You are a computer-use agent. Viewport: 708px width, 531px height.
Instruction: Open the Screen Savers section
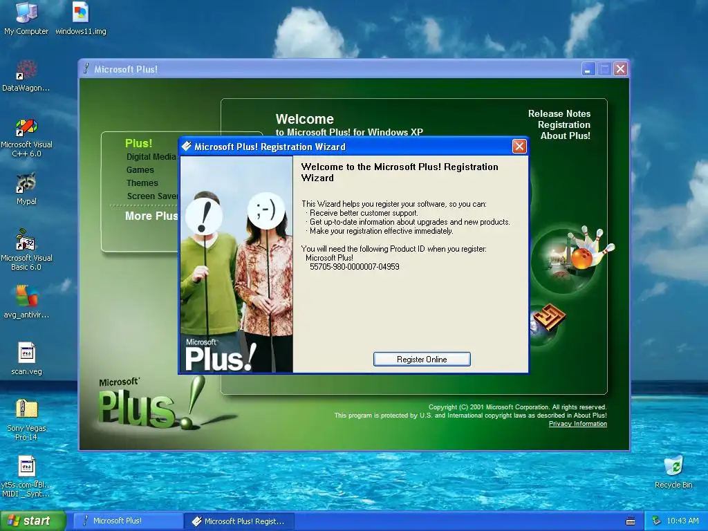click(x=152, y=196)
